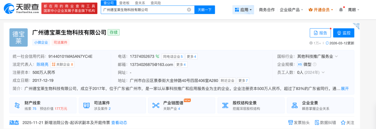Switch to the 查老板 tab

click(x=125, y=3)
